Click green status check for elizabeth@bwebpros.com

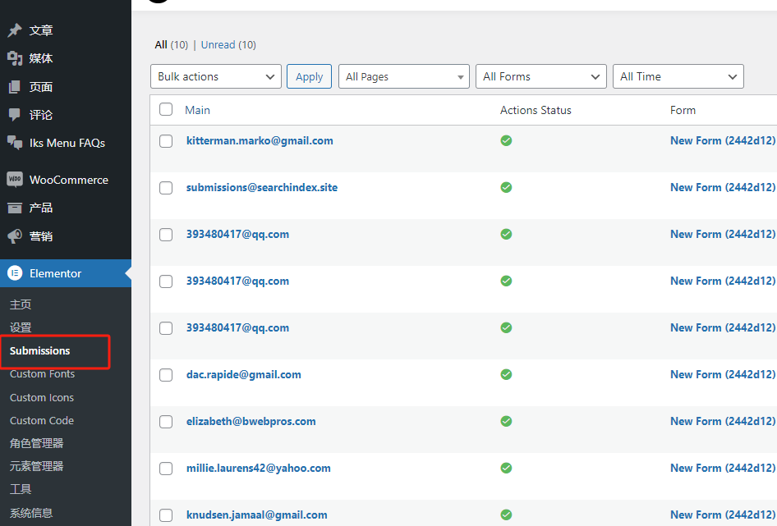point(506,421)
